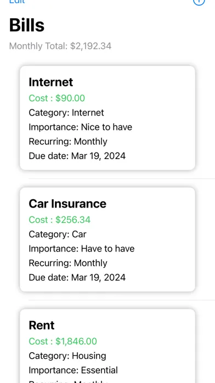Tap the Internet card's Recurring: Monthly line
The height and width of the screenshot is (383, 215).
[x=68, y=141]
